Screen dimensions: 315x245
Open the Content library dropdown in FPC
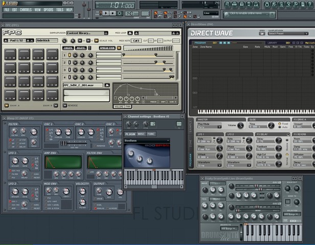87,33
